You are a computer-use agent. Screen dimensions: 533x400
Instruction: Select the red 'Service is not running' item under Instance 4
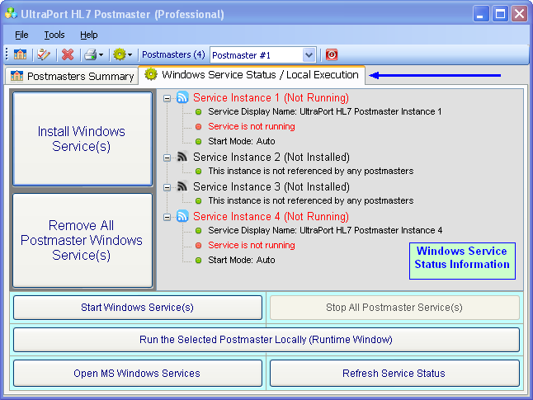coord(251,246)
